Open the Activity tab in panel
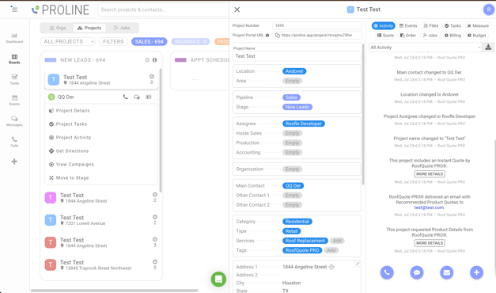Screen dimensions: 496x293 tap(384, 25)
